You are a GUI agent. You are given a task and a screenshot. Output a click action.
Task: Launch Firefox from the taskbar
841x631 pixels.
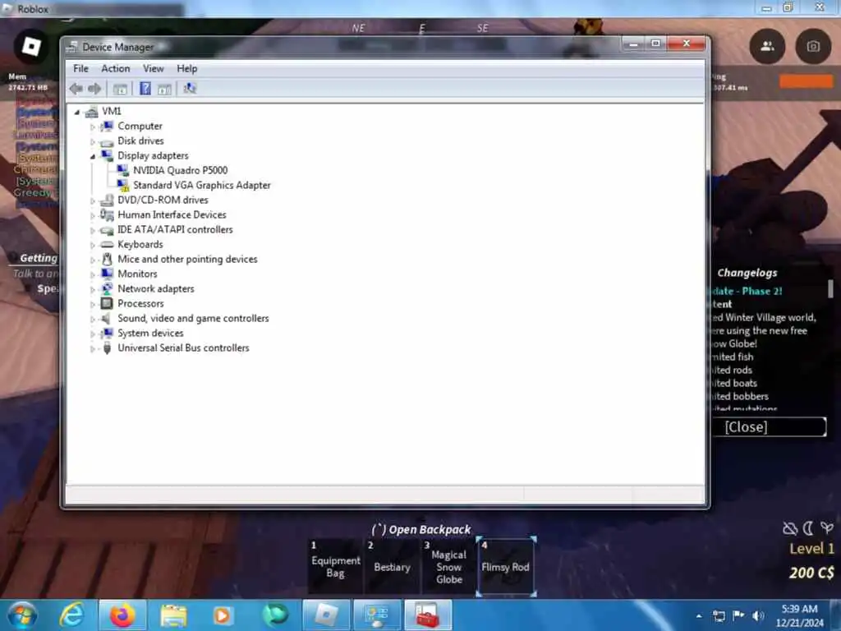122,615
